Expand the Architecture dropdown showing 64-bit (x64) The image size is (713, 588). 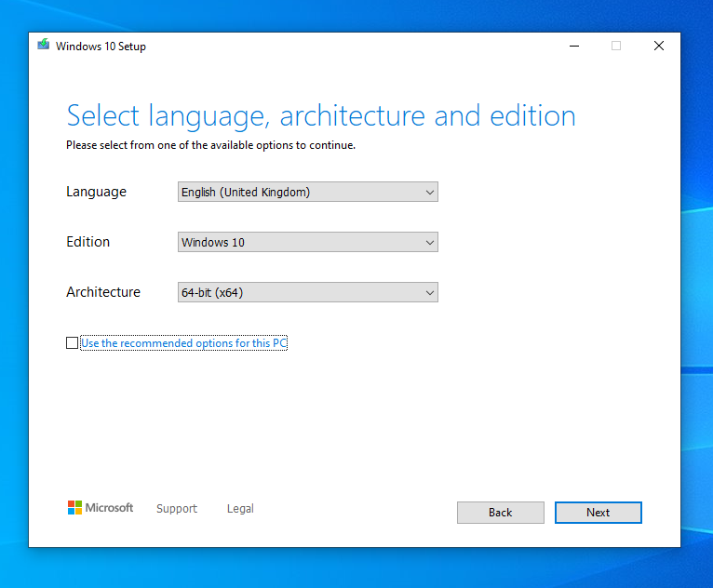[x=308, y=292]
